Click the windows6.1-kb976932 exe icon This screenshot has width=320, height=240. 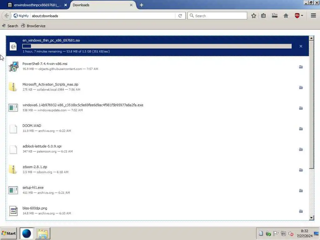tap(13, 108)
